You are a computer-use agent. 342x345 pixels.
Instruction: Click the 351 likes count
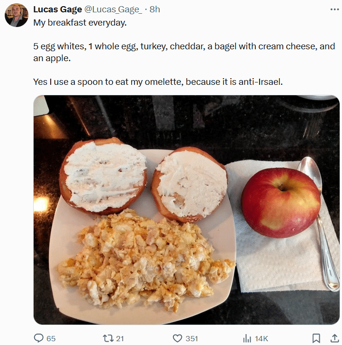pyautogui.click(x=192, y=338)
